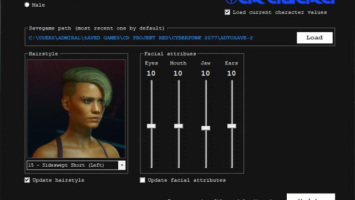Image resolution: width=355 pixels, height=200 pixels.
Task: Click the Savegame path group label
Action: [x=97, y=28]
